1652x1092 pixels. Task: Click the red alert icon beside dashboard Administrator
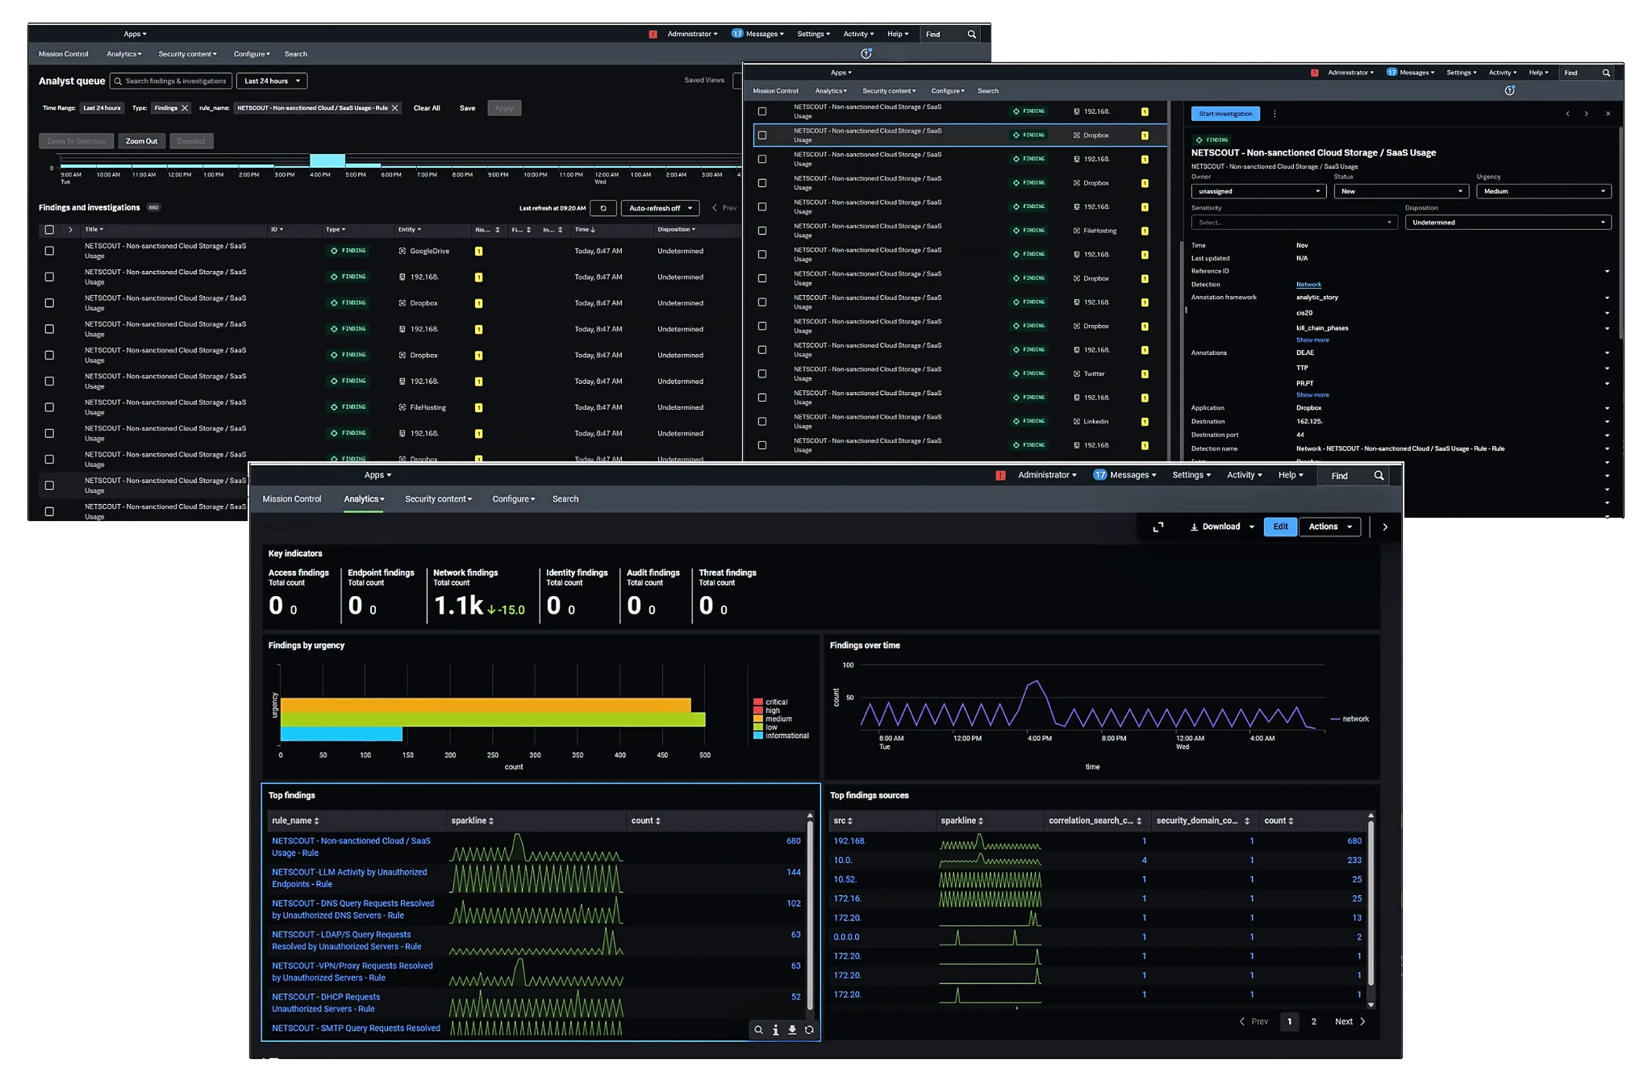[1000, 476]
